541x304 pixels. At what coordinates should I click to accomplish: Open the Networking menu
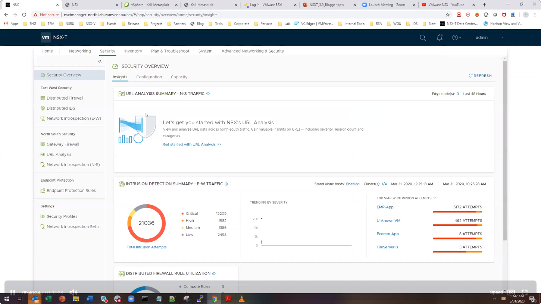[80, 51]
